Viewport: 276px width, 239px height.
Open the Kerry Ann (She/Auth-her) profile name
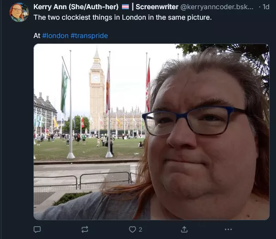76,7
